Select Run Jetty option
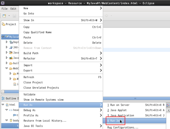This screenshot has height=129, width=170. pos(135,121)
